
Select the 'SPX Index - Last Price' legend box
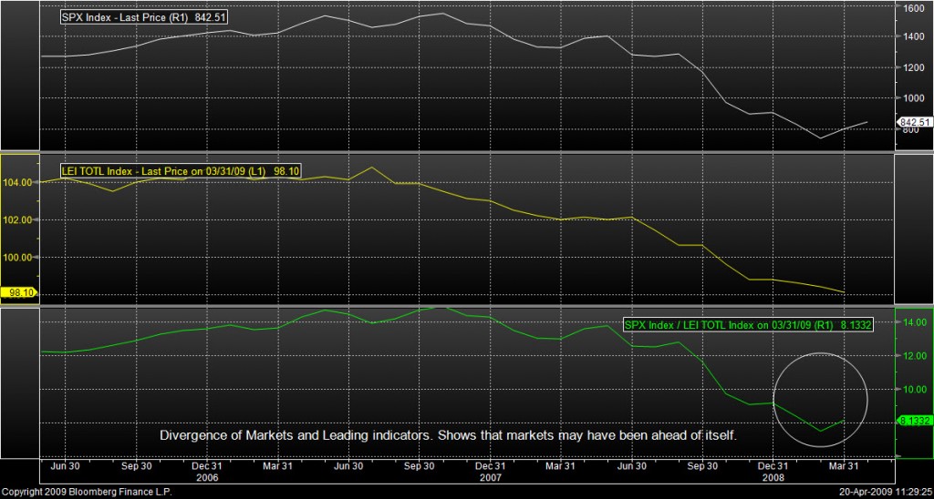click(145, 18)
